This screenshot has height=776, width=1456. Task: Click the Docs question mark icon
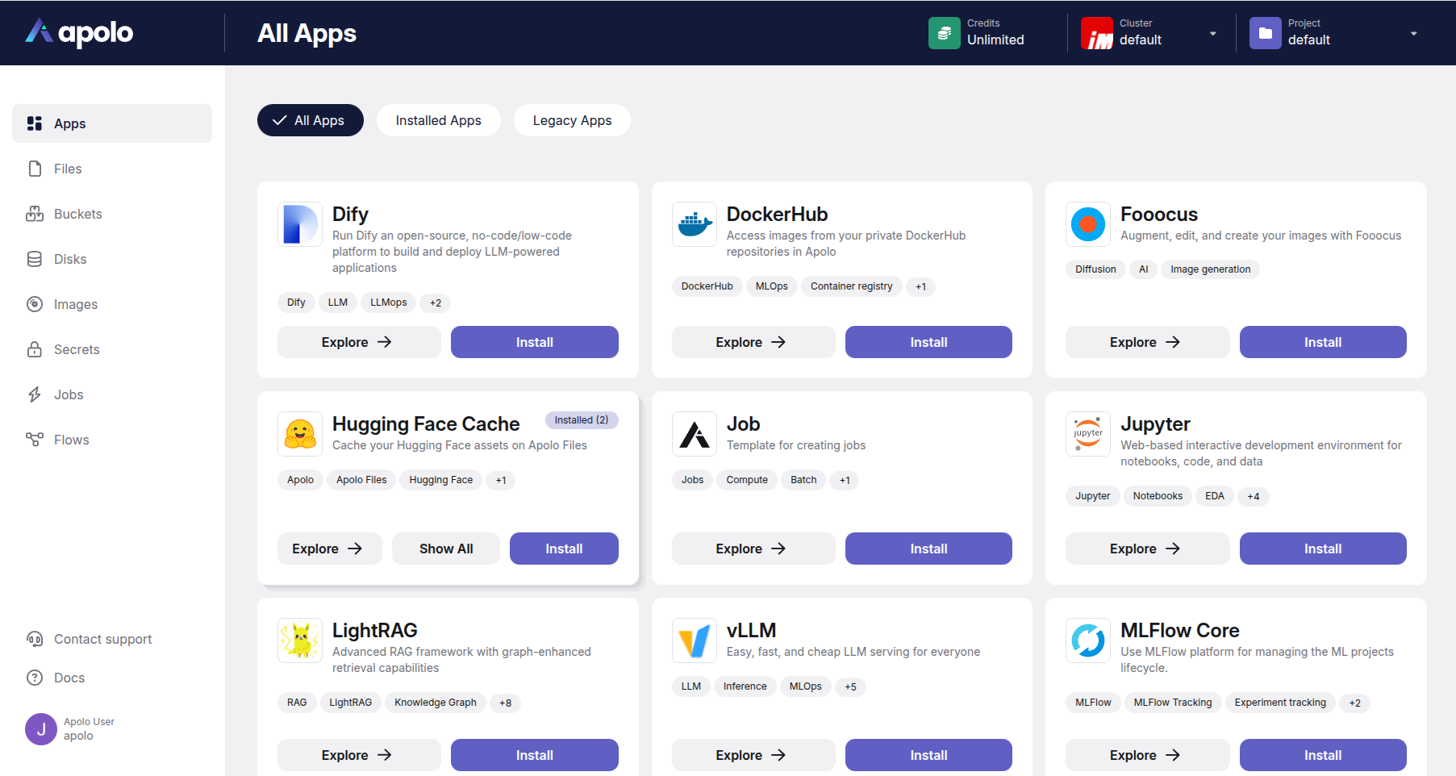(x=35, y=678)
